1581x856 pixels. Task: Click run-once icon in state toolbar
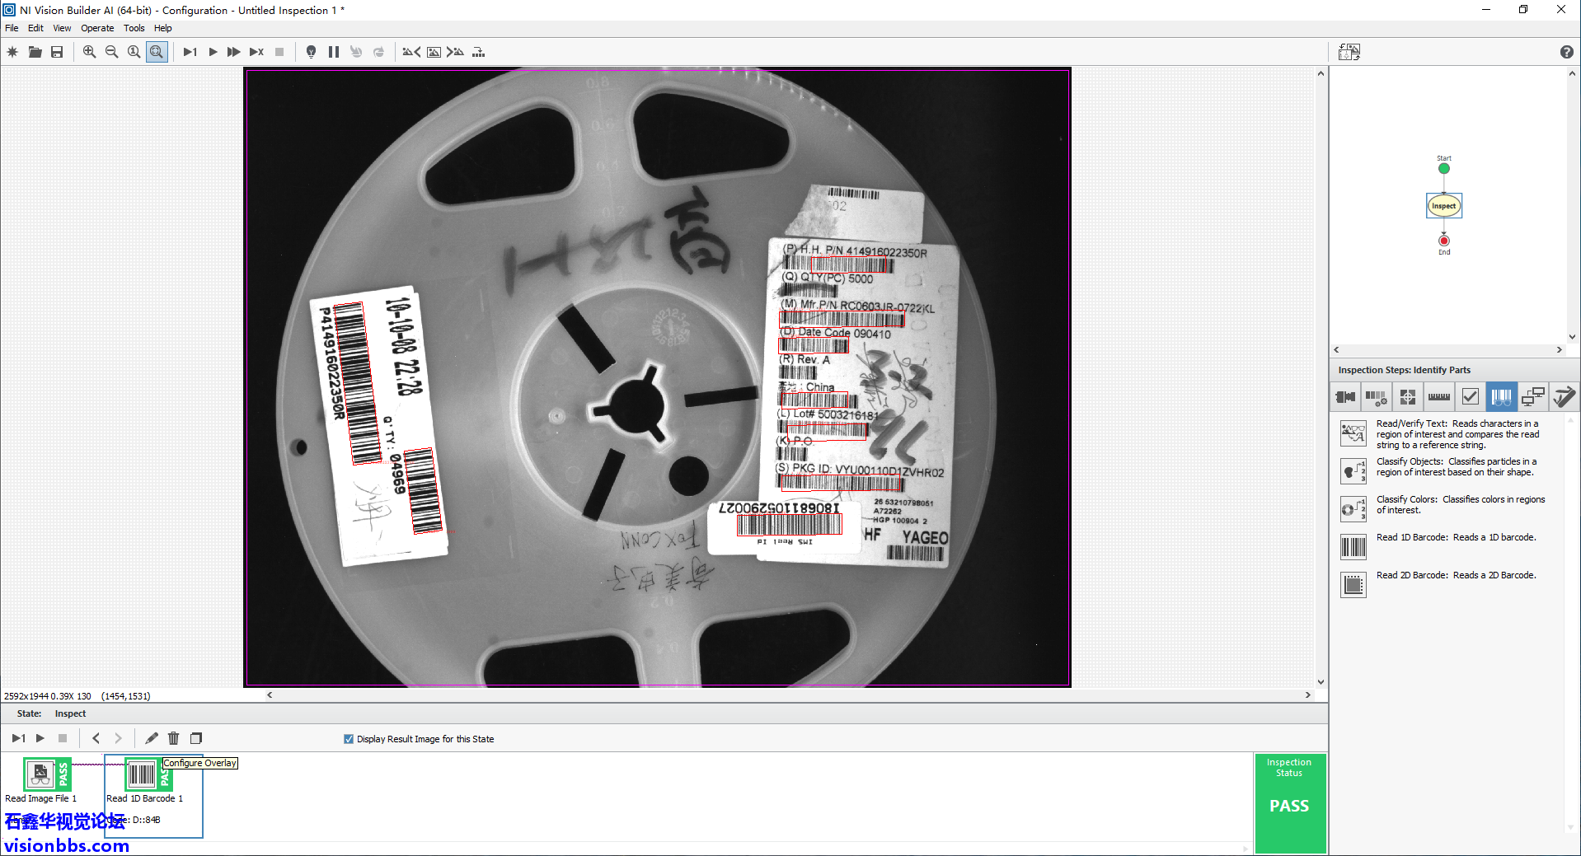pyautogui.click(x=18, y=738)
